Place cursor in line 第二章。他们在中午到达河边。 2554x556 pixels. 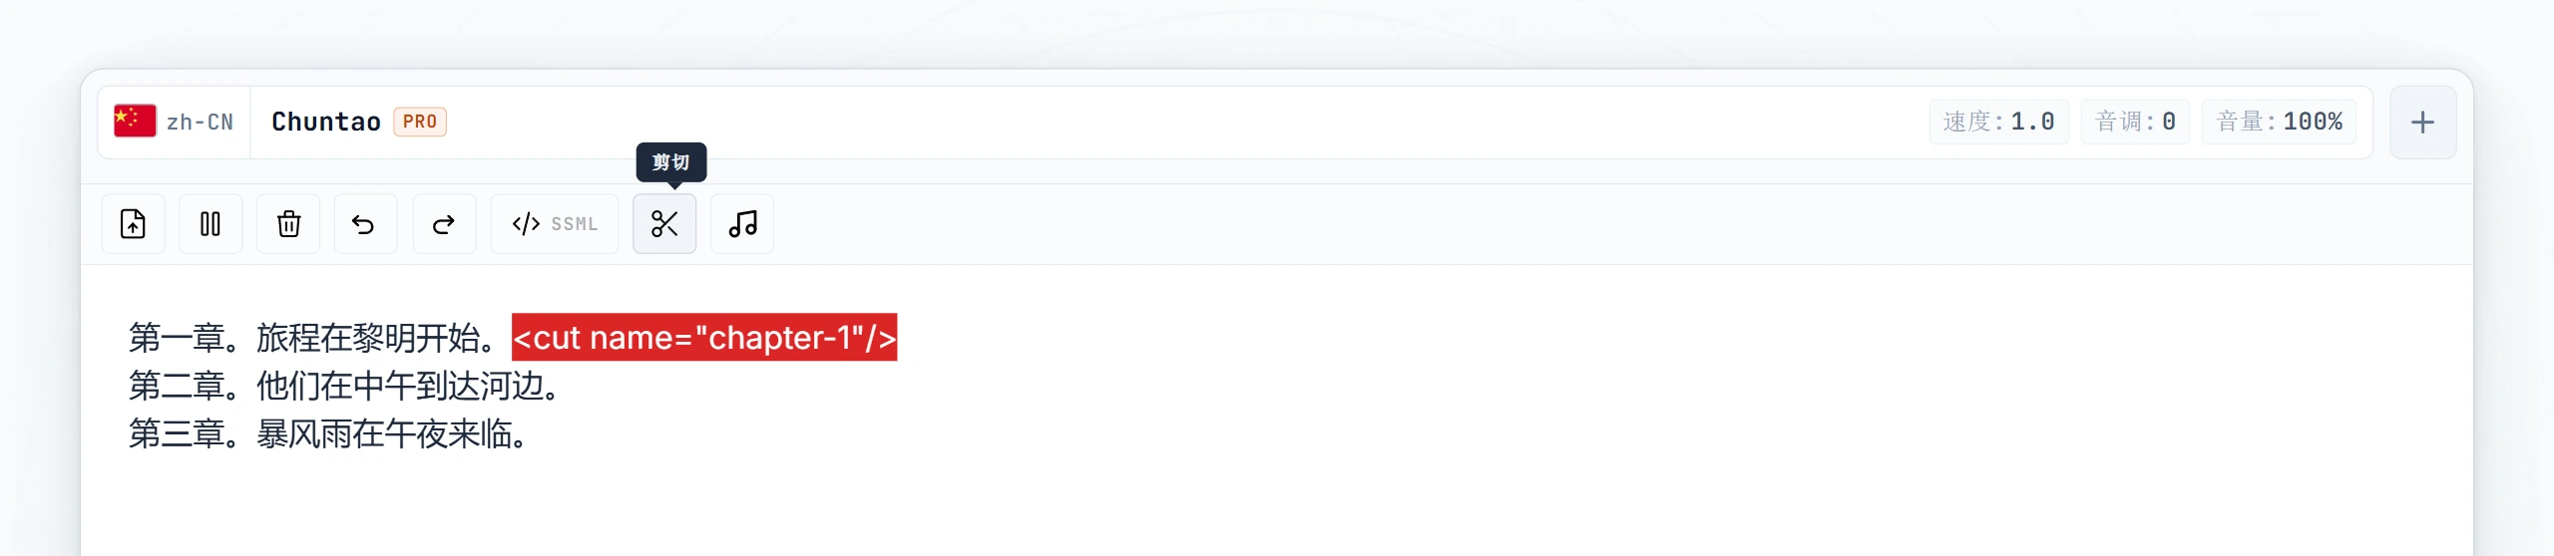344,386
